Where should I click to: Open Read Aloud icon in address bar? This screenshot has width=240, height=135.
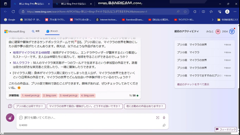tap(178, 12)
